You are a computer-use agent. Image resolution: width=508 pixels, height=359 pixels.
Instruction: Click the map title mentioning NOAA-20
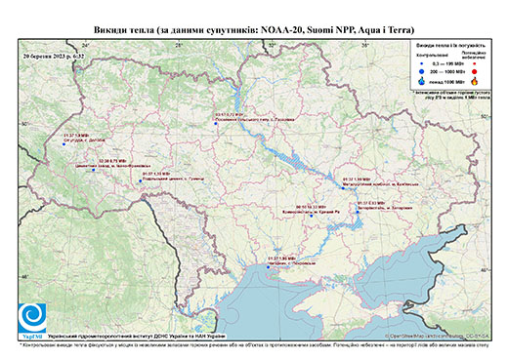coord(254,30)
